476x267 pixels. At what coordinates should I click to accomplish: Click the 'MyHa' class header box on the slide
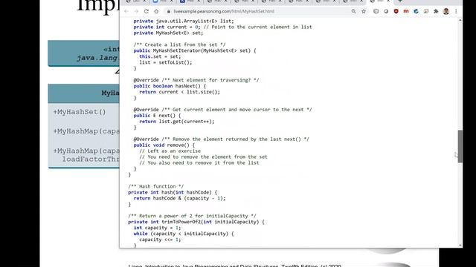pyautogui.click(x=83, y=93)
